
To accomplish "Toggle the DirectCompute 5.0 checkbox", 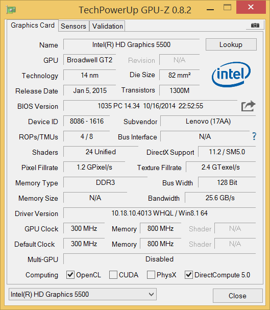I will point(189,275).
